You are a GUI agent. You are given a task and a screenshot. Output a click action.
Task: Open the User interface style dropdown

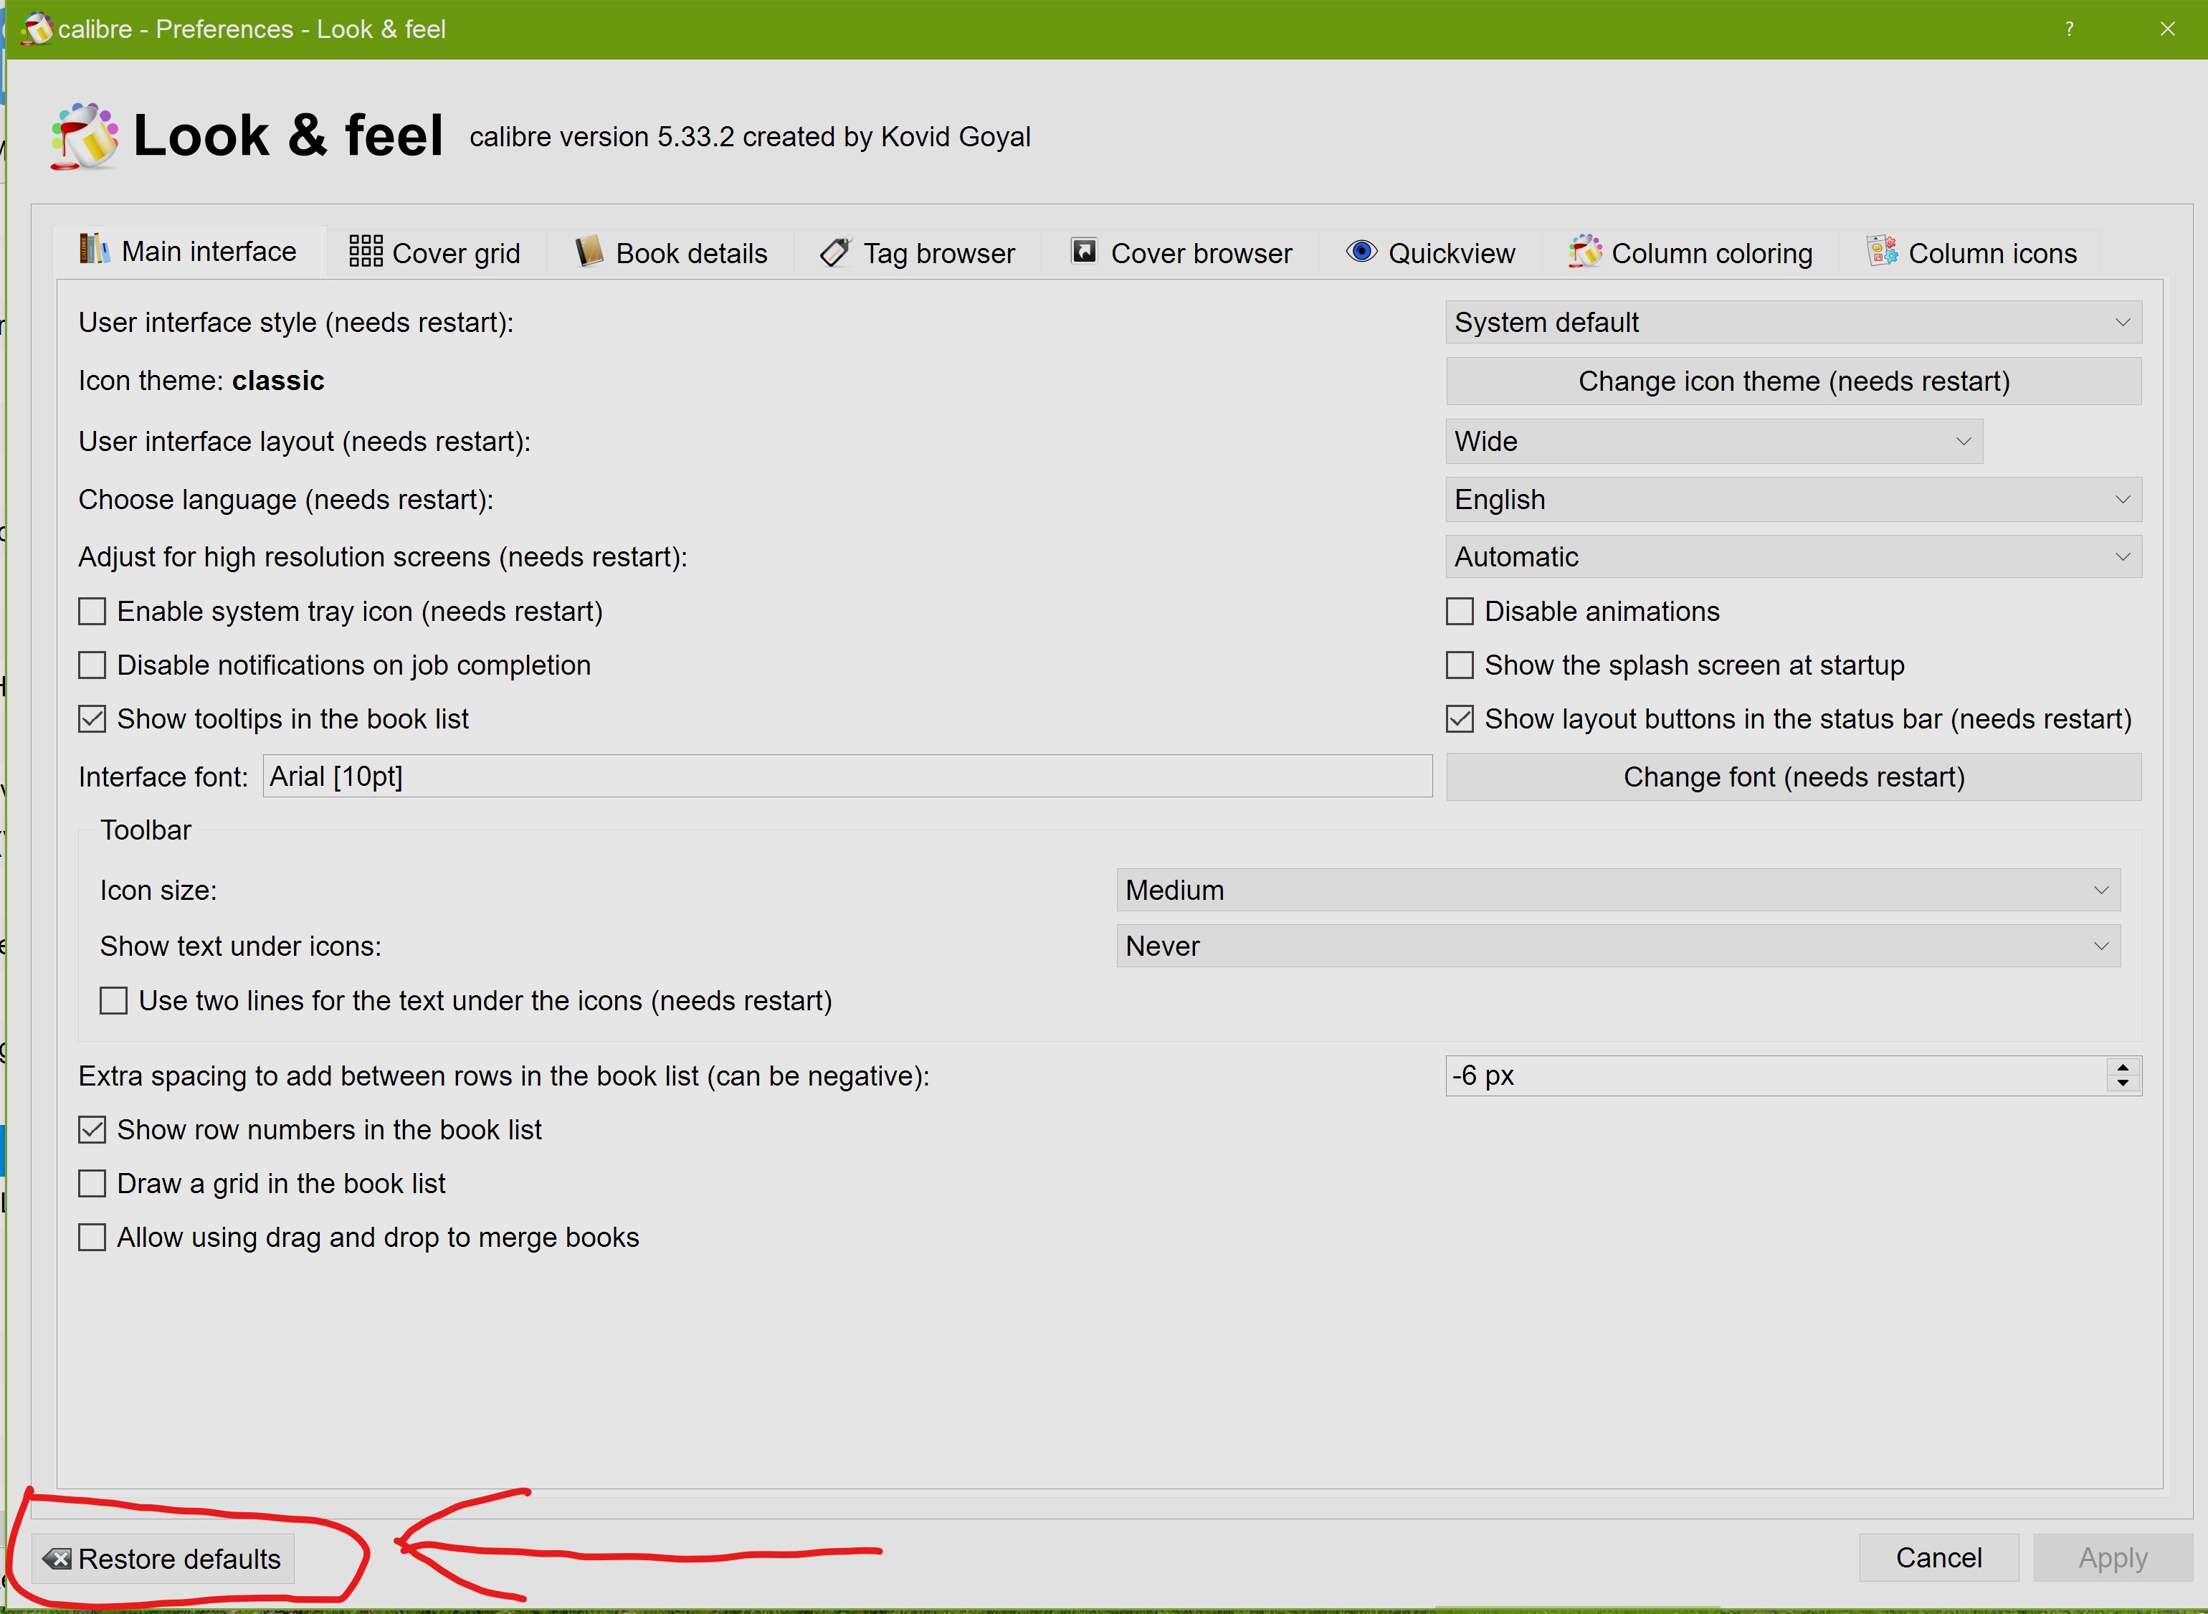click(x=1792, y=323)
